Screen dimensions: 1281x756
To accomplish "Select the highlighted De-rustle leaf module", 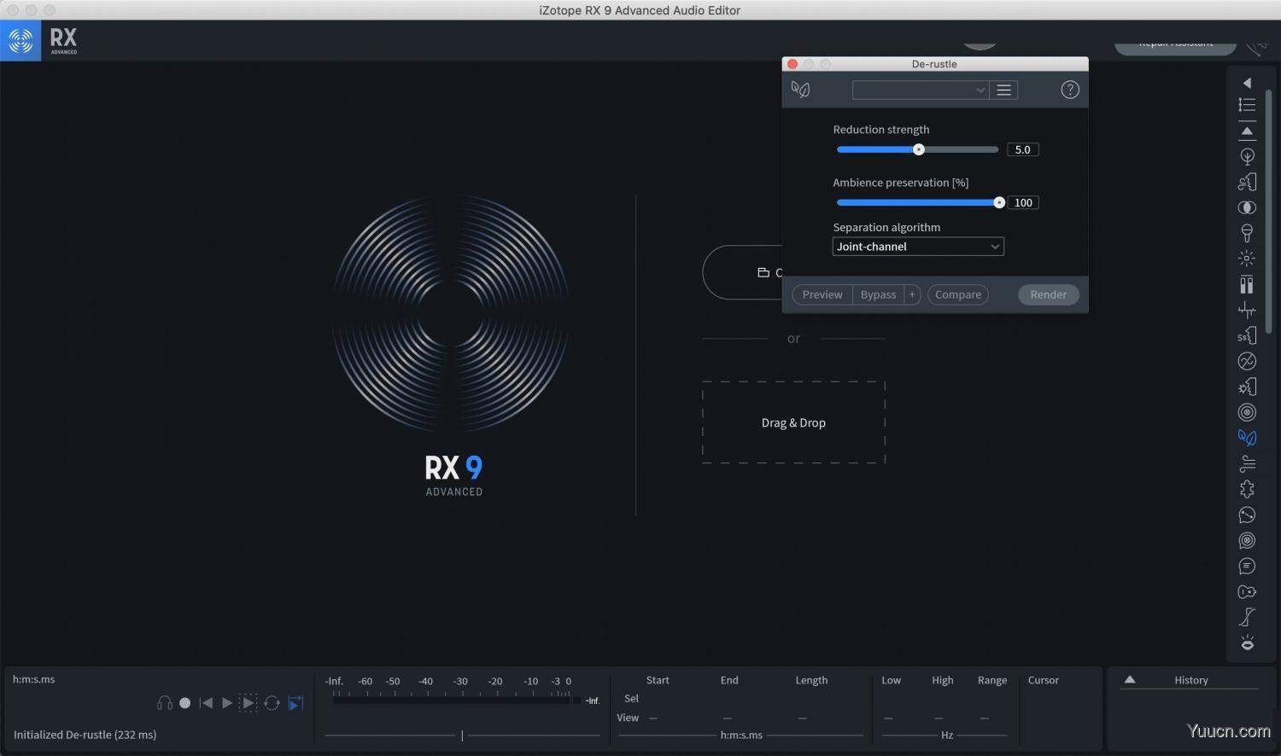I will click(1247, 438).
